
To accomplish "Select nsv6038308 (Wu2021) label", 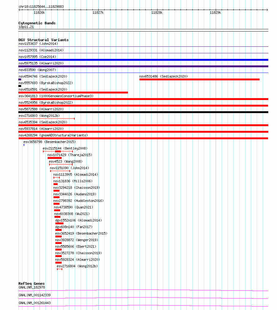I will click(72, 214).
